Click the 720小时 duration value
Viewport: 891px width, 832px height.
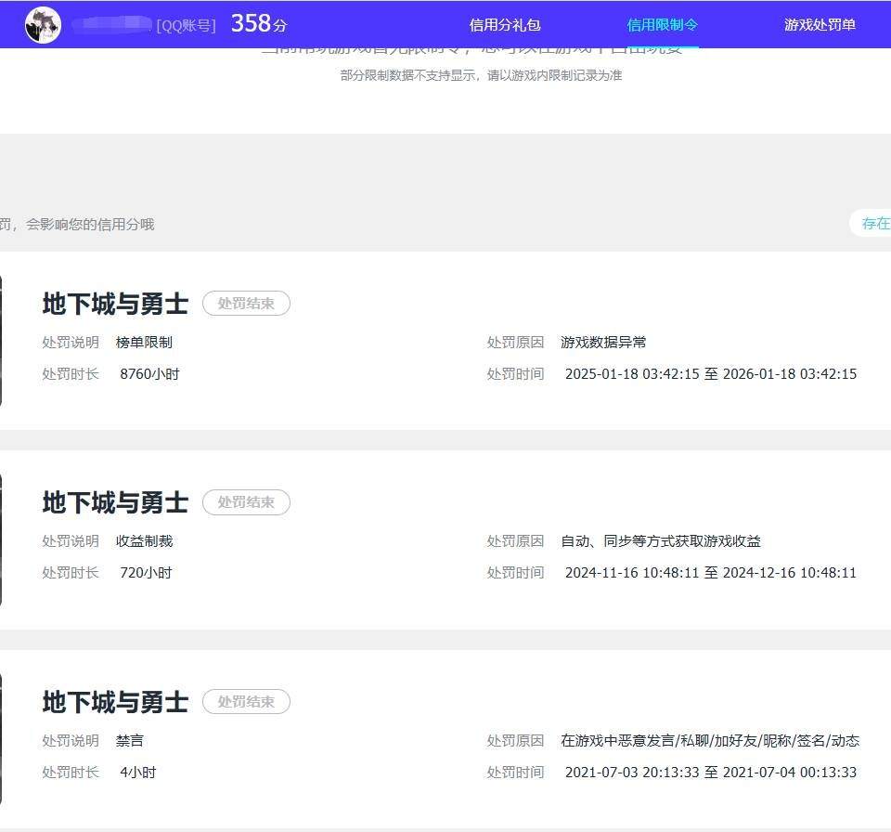tap(146, 573)
